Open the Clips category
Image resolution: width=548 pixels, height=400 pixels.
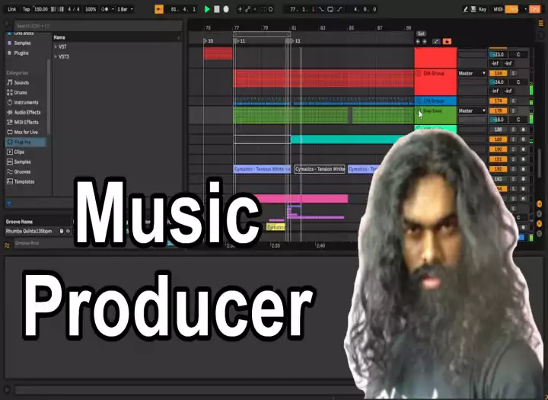pyautogui.click(x=19, y=152)
